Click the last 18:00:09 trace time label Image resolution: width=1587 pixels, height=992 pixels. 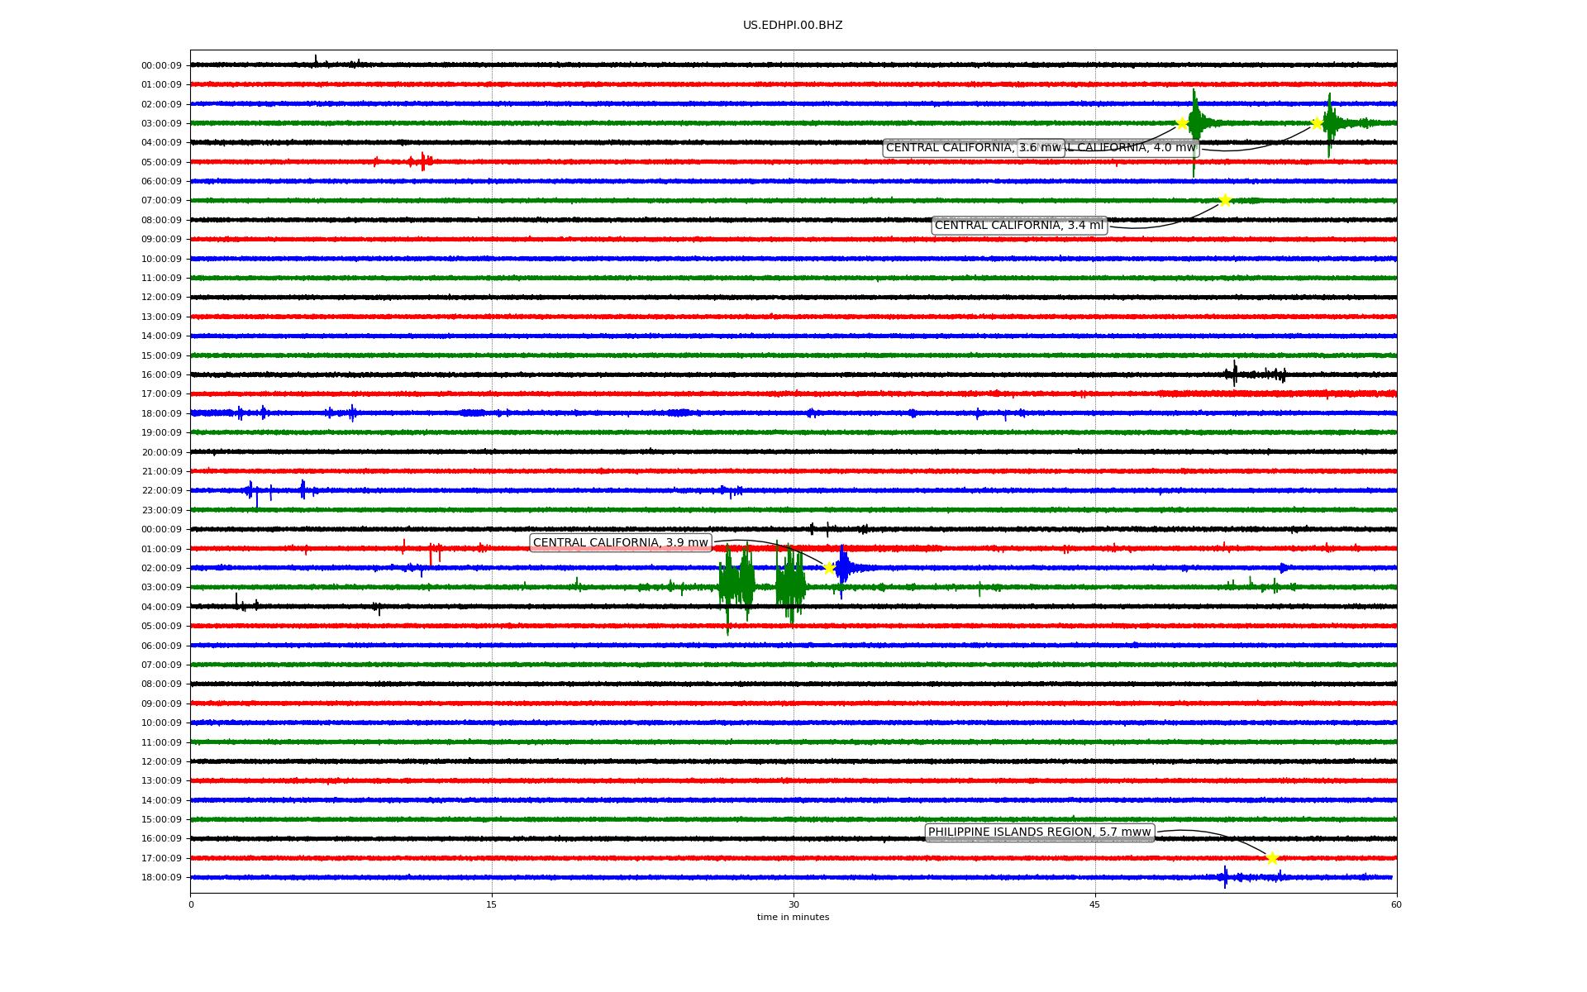[161, 878]
